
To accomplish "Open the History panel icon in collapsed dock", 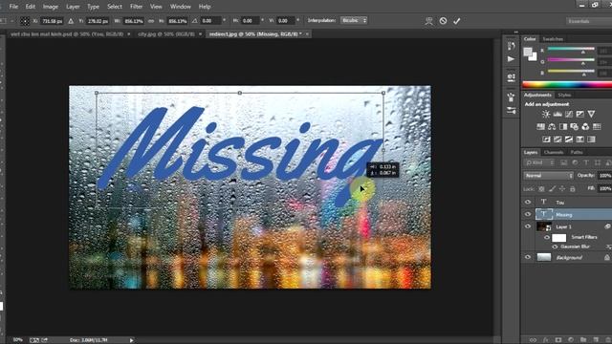I will pyautogui.click(x=511, y=46).
